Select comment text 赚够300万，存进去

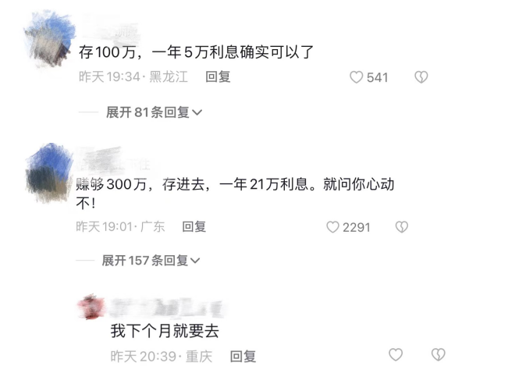click(144, 184)
